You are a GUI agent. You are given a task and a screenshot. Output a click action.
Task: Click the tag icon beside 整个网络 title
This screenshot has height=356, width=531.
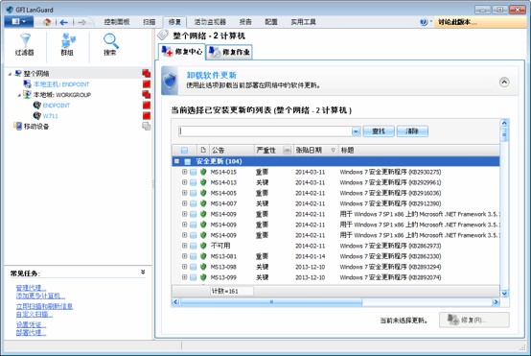163,35
